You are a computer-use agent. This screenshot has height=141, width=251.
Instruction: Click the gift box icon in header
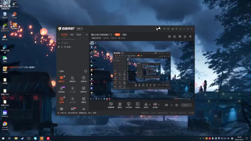coord(169,36)
